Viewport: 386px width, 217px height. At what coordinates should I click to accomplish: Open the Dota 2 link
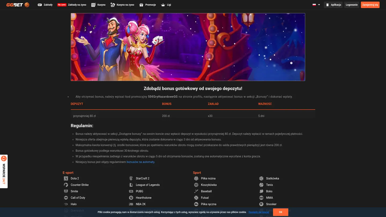75,178
